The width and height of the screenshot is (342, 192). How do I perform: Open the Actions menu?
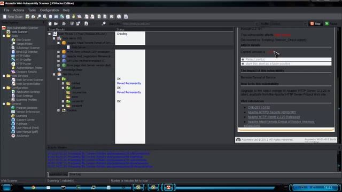click(x=19, y=10)
